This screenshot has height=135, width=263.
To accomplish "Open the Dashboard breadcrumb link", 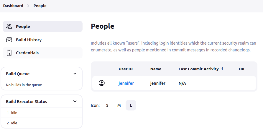I will 13,6.
